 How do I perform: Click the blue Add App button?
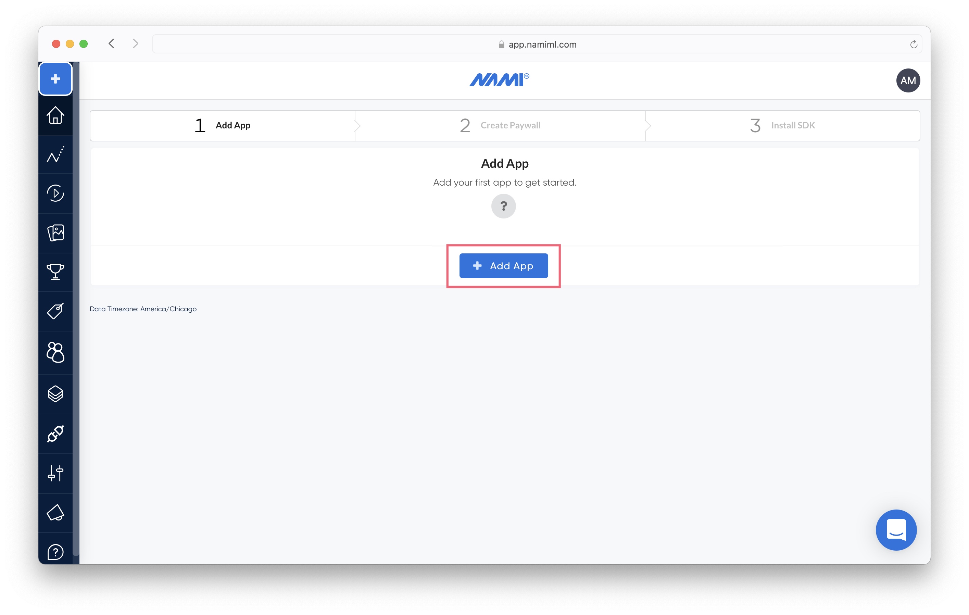(503, 266)
